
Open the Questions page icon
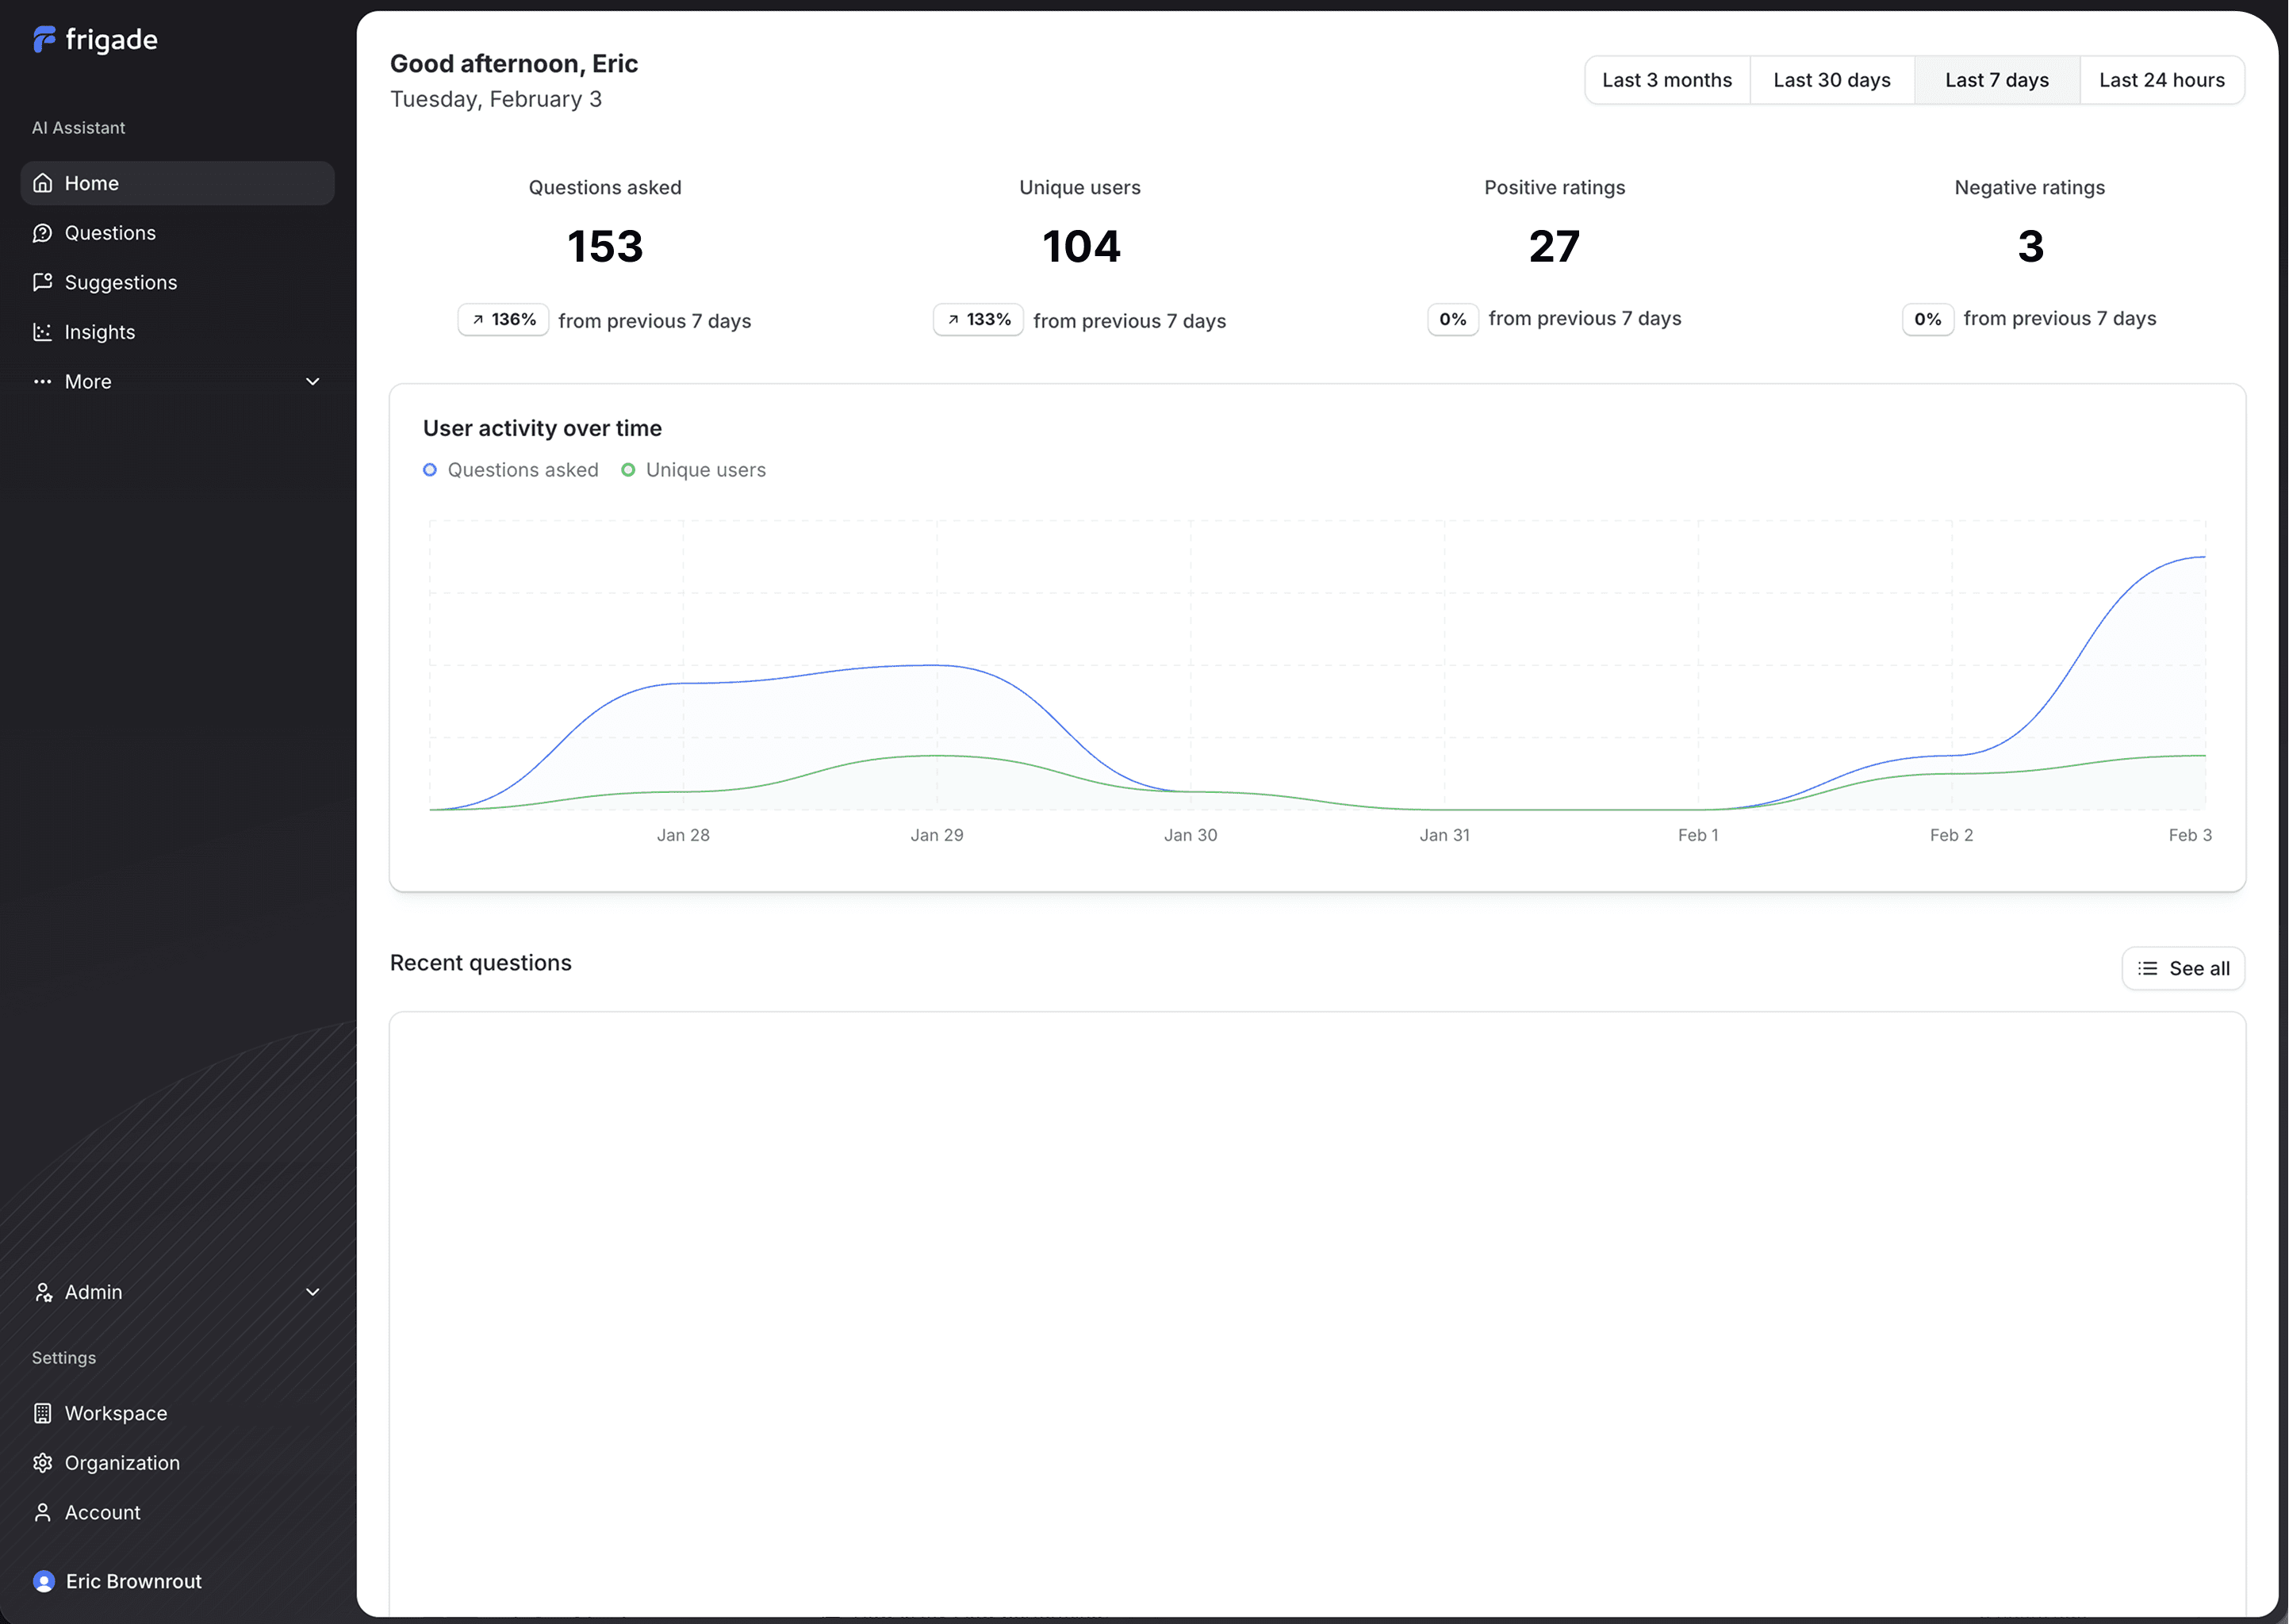pos(42,233)
